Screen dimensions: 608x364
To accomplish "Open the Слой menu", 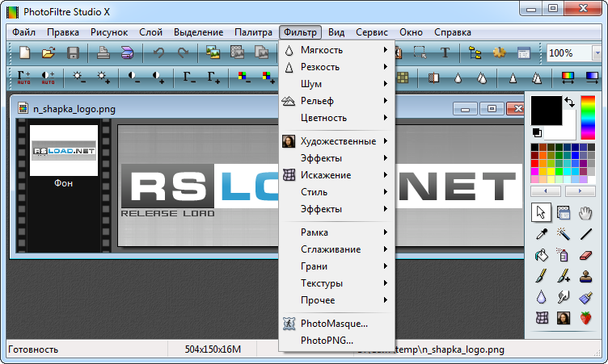I will (x=151, y=32).
